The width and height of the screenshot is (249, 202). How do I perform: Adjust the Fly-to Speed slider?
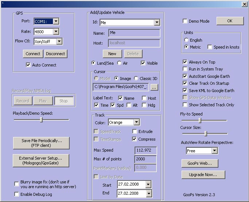tap(200, 121)
